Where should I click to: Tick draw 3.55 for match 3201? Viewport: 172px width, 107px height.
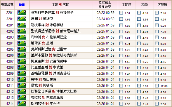coord(139,19)
